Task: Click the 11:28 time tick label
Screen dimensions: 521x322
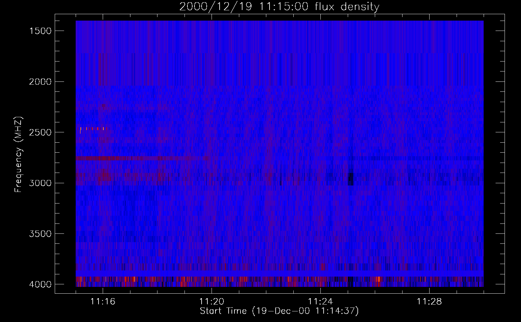Action: (429, 302)
